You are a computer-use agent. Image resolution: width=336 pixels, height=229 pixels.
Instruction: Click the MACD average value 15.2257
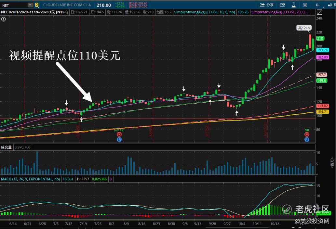83,179
